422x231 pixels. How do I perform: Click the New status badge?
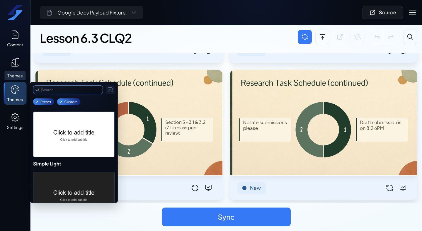pyautogui.click(x=251, y=188)
